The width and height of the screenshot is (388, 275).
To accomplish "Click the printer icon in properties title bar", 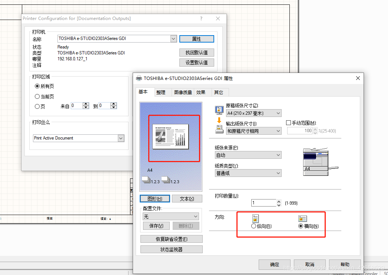I will coord(139,78).
